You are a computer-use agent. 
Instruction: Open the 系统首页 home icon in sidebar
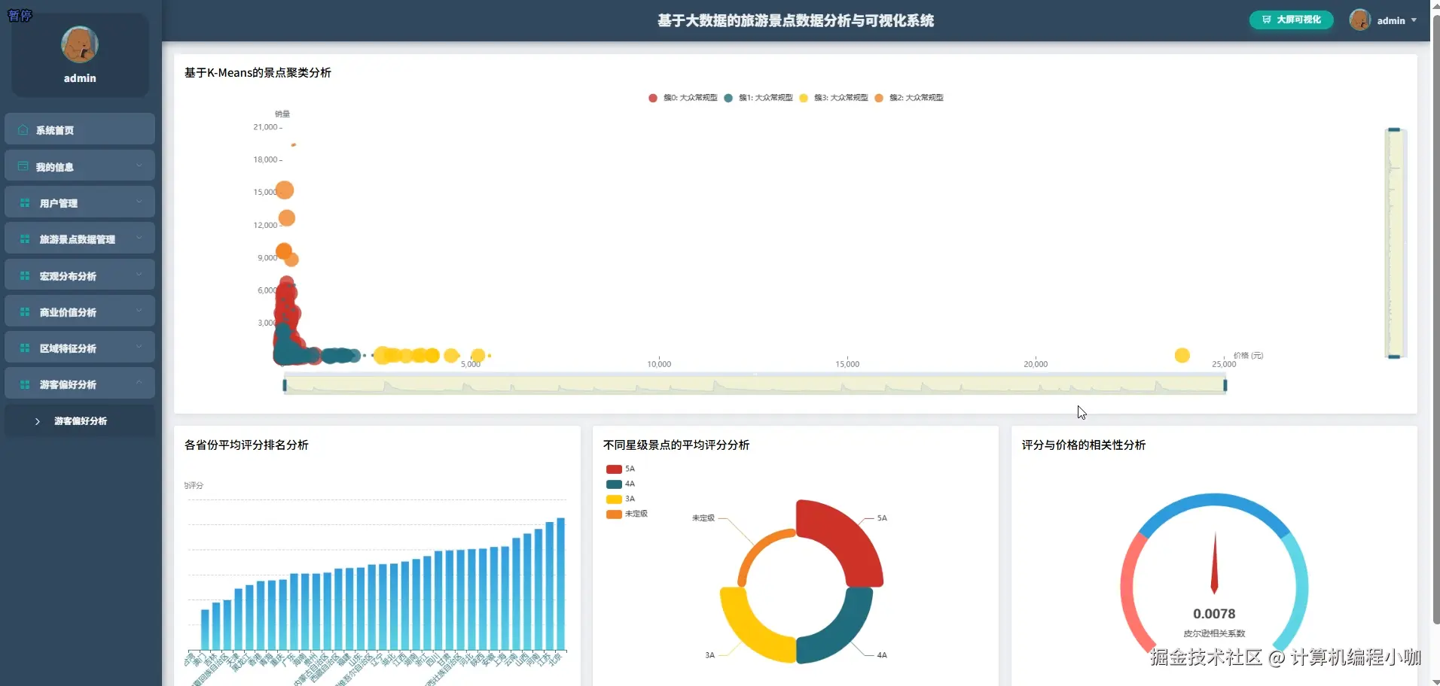pyautogui.click(x=23, y=129)
